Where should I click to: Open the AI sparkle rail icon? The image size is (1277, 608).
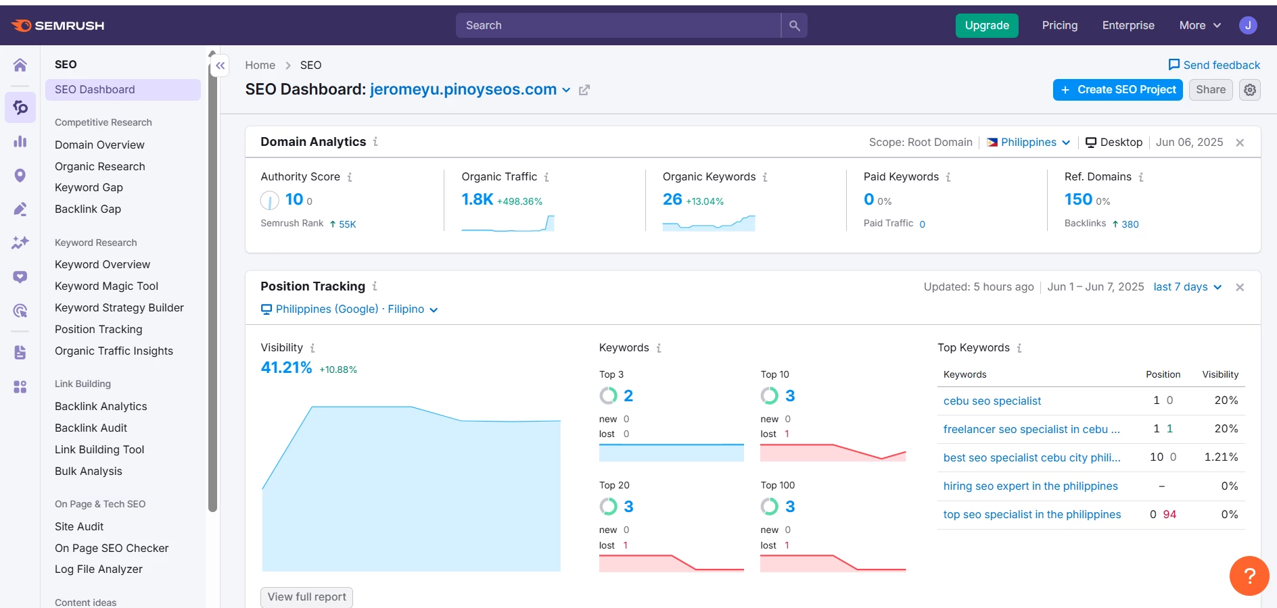click(20, 243)
